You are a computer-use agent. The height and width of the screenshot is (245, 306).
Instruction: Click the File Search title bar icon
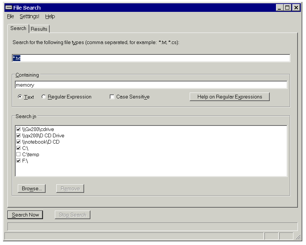tap(9, 8)
